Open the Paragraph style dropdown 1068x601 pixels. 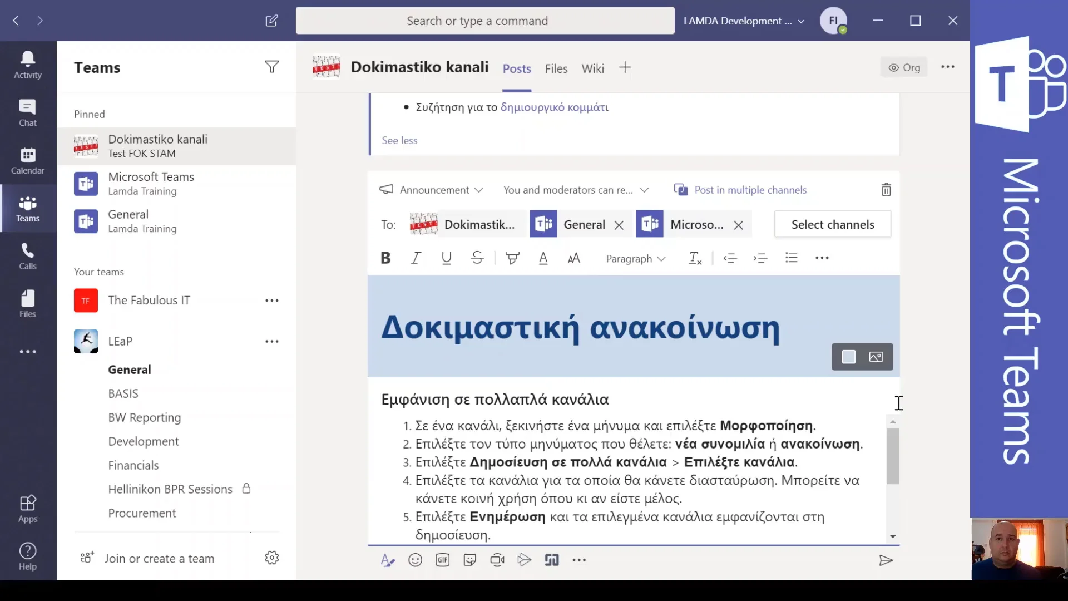point(636,259)
